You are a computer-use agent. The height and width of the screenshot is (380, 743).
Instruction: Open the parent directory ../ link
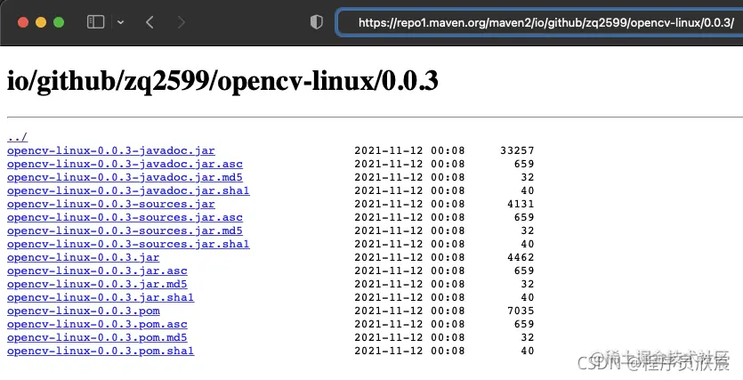[18, 137]
